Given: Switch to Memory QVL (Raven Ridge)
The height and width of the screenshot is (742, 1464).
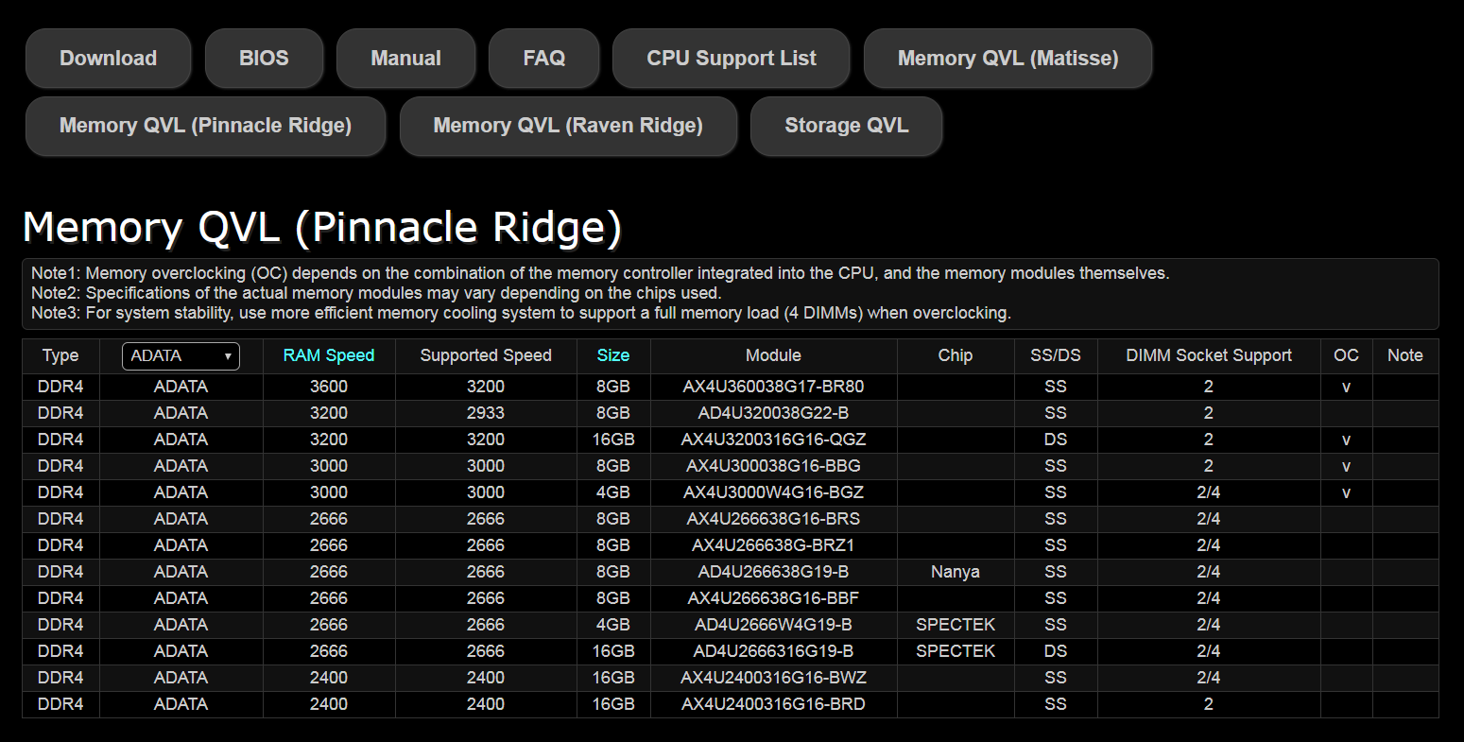Looking at the screenshot, I should pyautogui.click(x=567, y=126).
